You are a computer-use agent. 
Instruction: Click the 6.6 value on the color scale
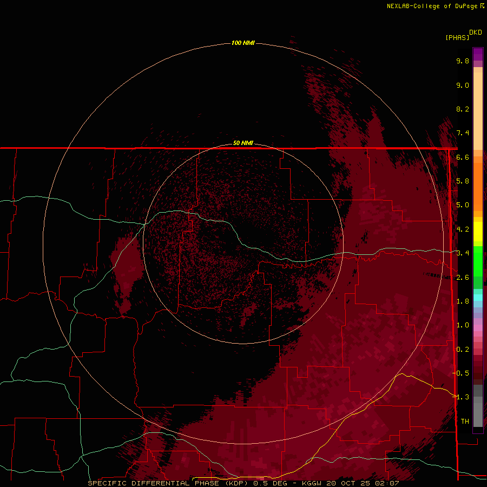click(x=463, y=157)
